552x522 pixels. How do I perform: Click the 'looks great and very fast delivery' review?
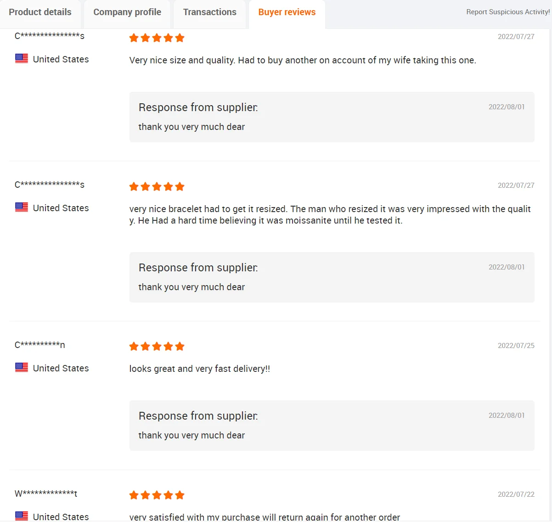(199, 369)
